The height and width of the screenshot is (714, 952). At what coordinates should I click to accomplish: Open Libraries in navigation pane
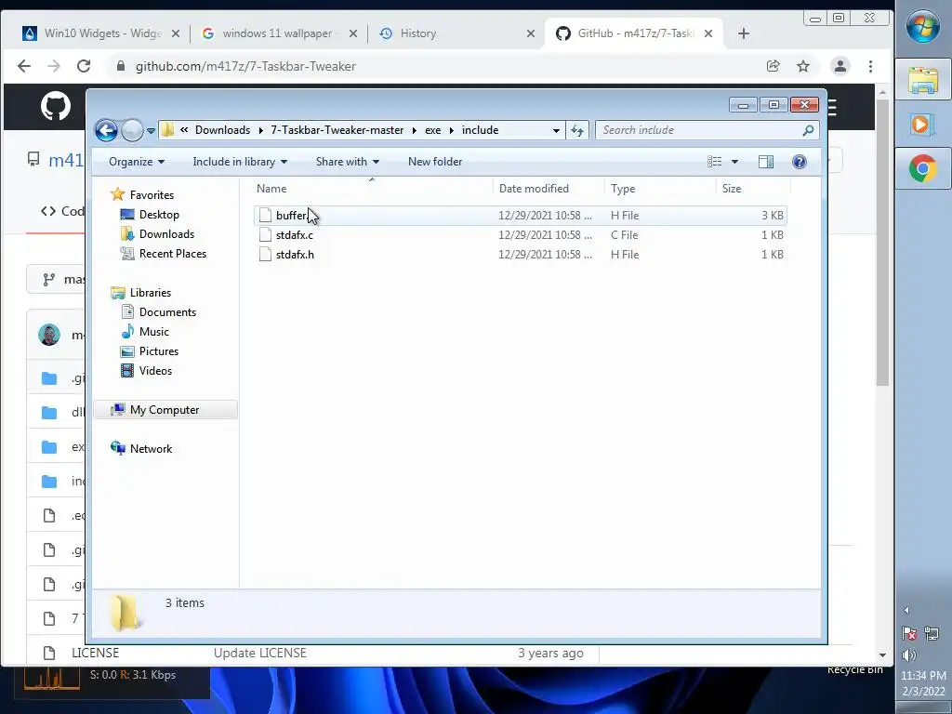point(150,293)
